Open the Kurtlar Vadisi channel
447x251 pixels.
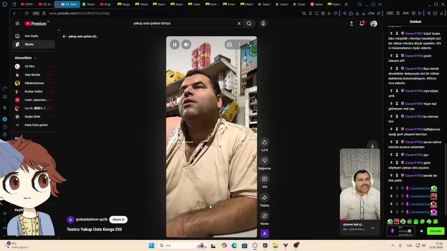click(x=34, y=91)
